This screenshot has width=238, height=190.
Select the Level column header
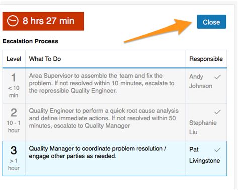(14, 59)
